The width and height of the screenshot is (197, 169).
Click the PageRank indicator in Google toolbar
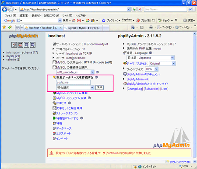coord(127,21)
